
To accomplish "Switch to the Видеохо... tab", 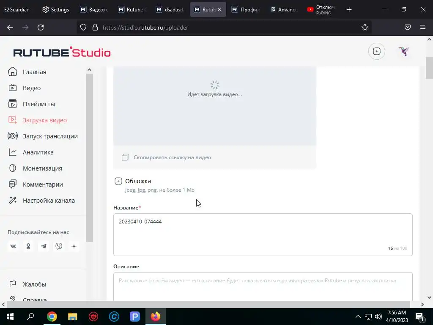I will 94,9.
